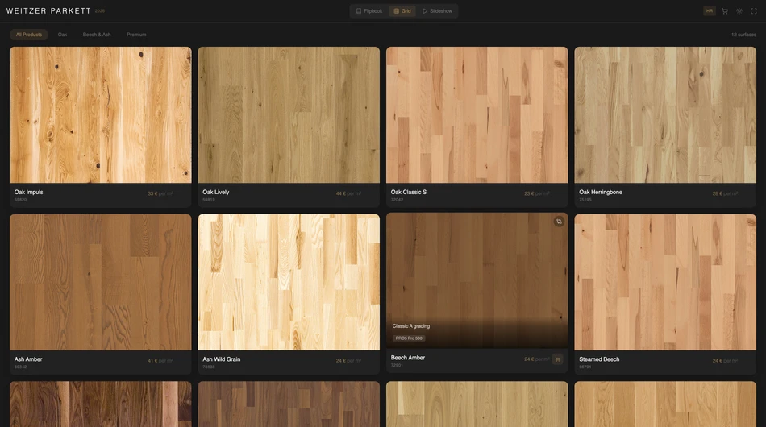Click the Weitzer Parkett logo

(48, 10)
